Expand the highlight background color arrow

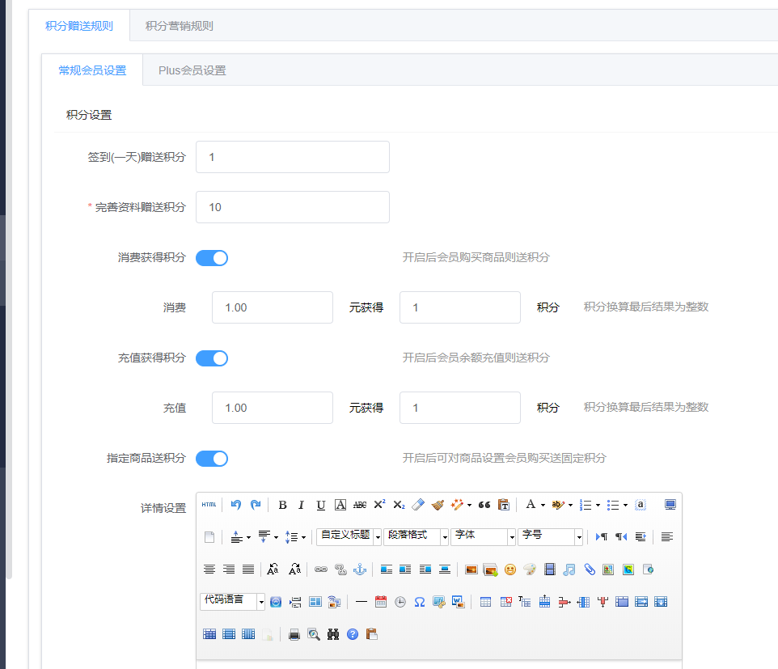pos(570,506)
